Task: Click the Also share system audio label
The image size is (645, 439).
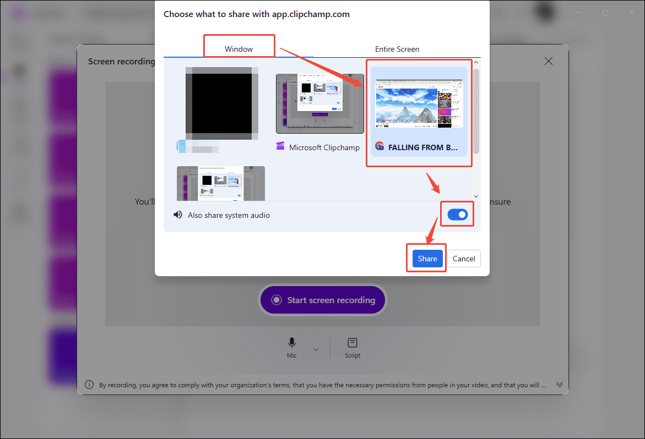Action: click(229, 215)
